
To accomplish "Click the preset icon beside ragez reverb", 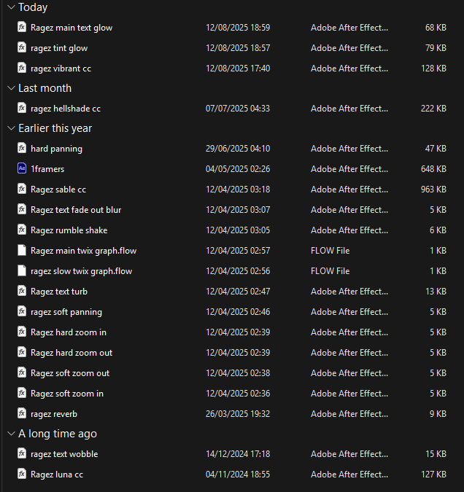I will point(22,413).
